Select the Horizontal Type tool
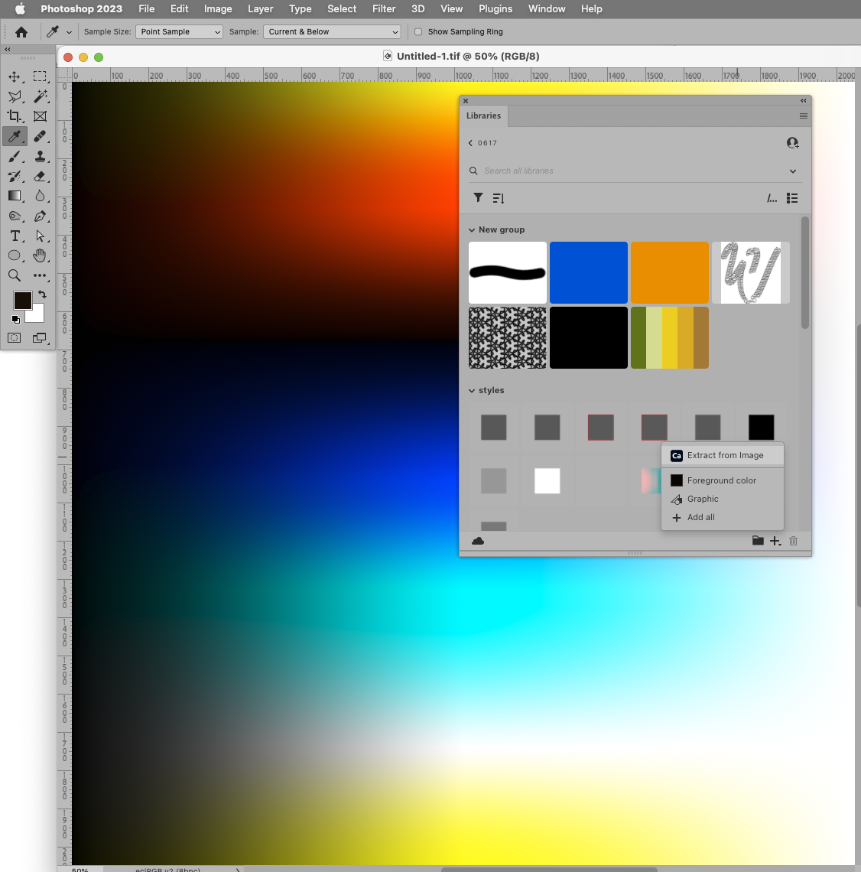 point(15,236)
